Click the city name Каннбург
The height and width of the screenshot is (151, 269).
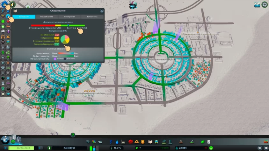click(x=69, y=148)
